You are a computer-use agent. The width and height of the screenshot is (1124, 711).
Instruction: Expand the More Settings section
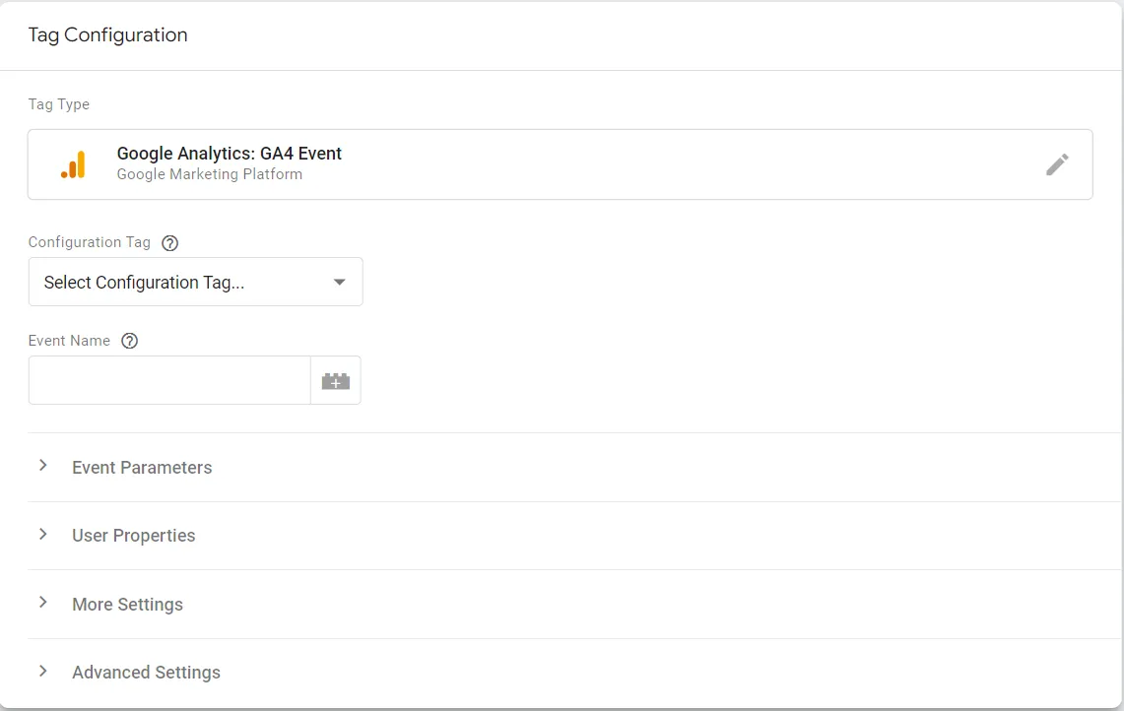coord(127,604)
